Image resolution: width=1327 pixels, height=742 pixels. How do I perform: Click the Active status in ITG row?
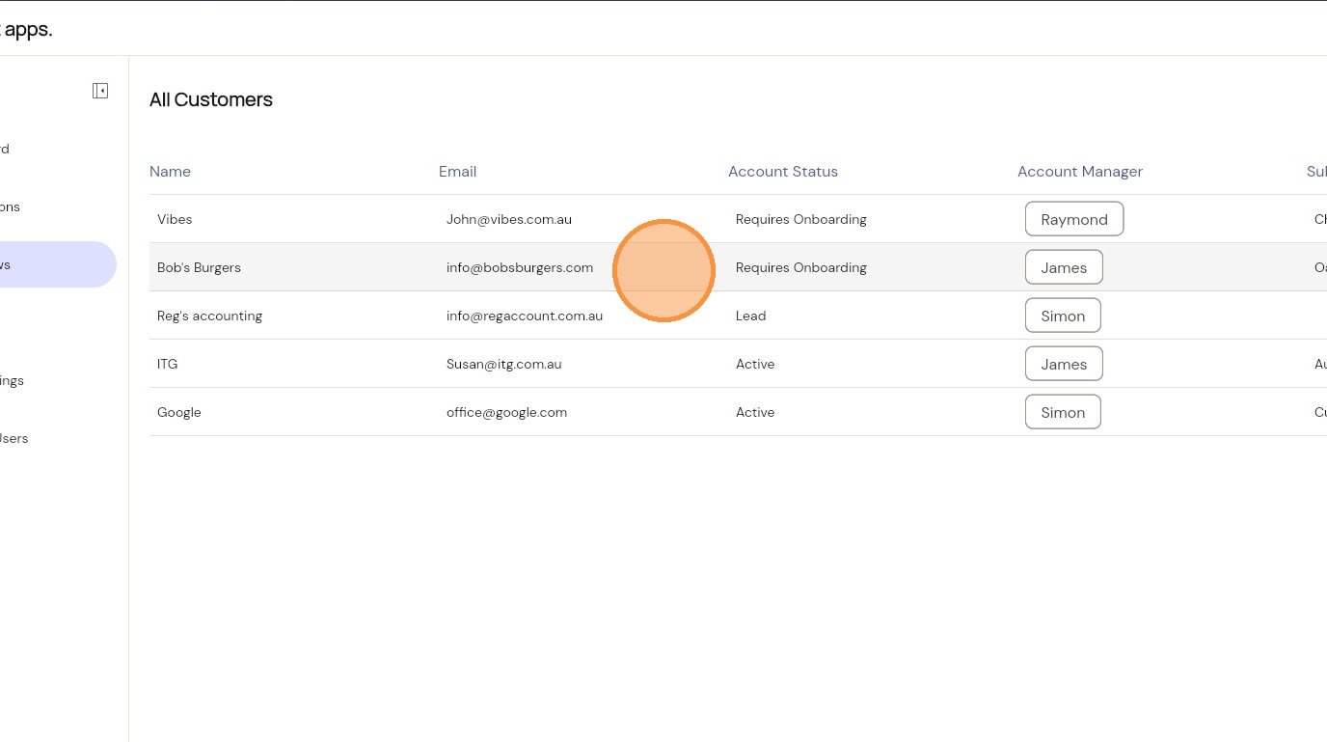point(754,364)
